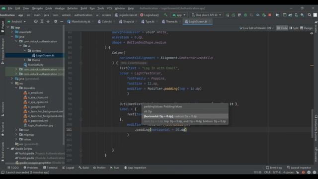Open the One plus 6 API 30 device dropdown
Viewport: 318px width, 179px height.
tap(207, 15)
